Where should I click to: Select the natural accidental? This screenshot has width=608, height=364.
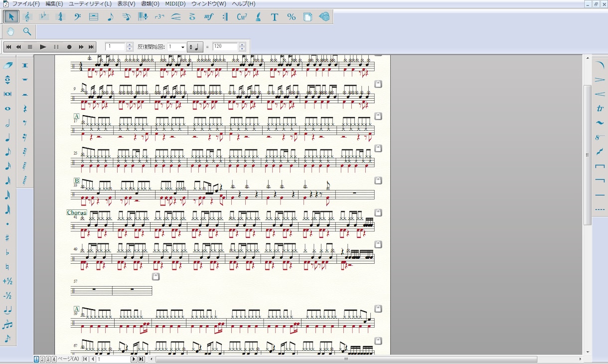[x=7, y=267]
